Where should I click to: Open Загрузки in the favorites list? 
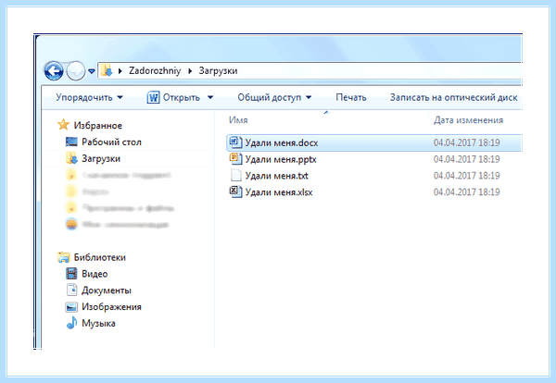(x=101, y=158)
